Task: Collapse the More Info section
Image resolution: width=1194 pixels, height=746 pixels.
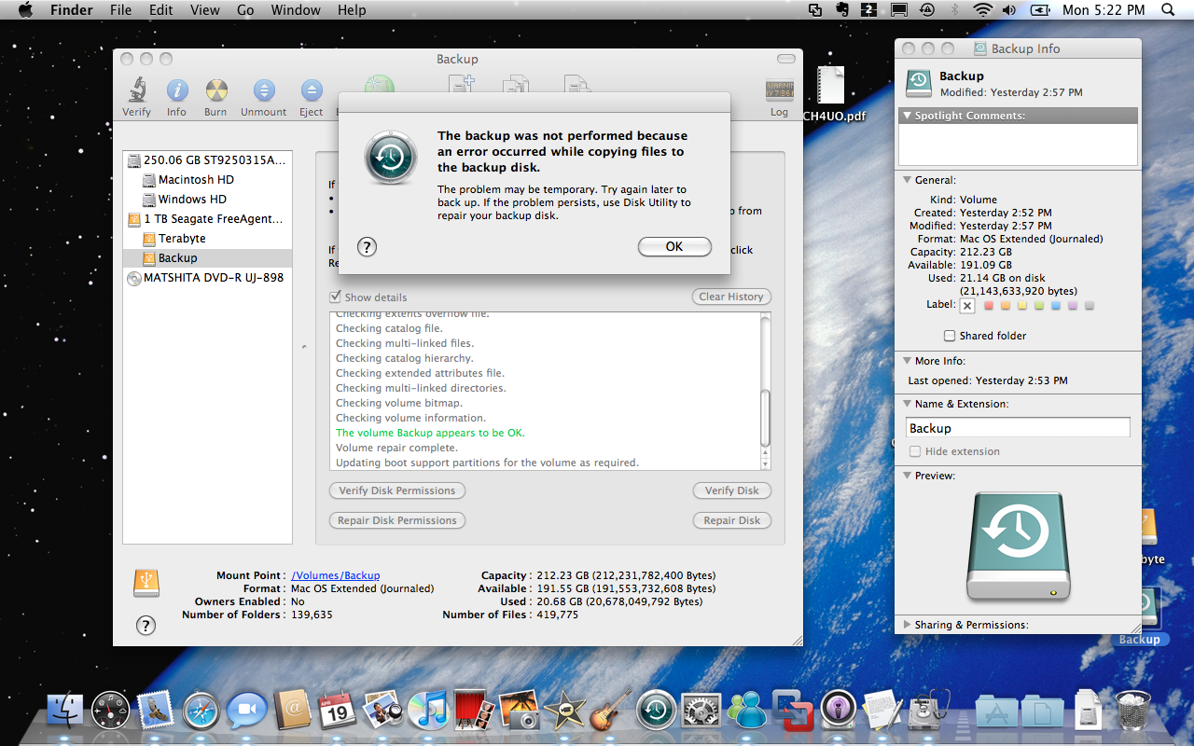Action: point(906,361)
